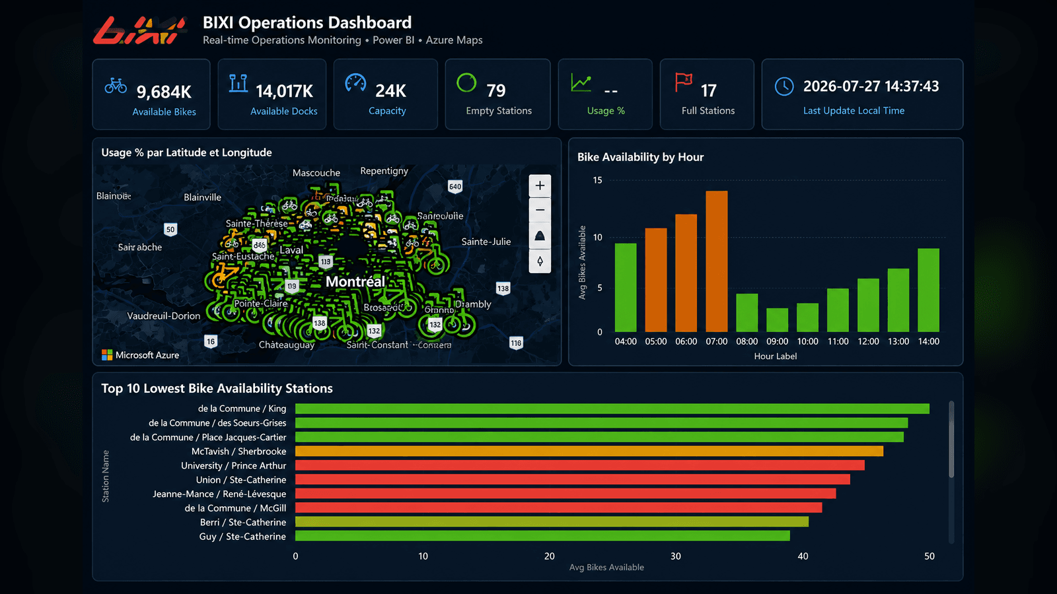Select the Guy / Ste-Catherine bar

(x=542, y=536)
